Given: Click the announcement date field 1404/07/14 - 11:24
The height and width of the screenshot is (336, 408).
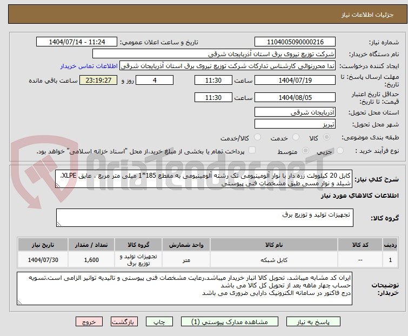Looking at the screenshot, I should click(x=77, y=42).
